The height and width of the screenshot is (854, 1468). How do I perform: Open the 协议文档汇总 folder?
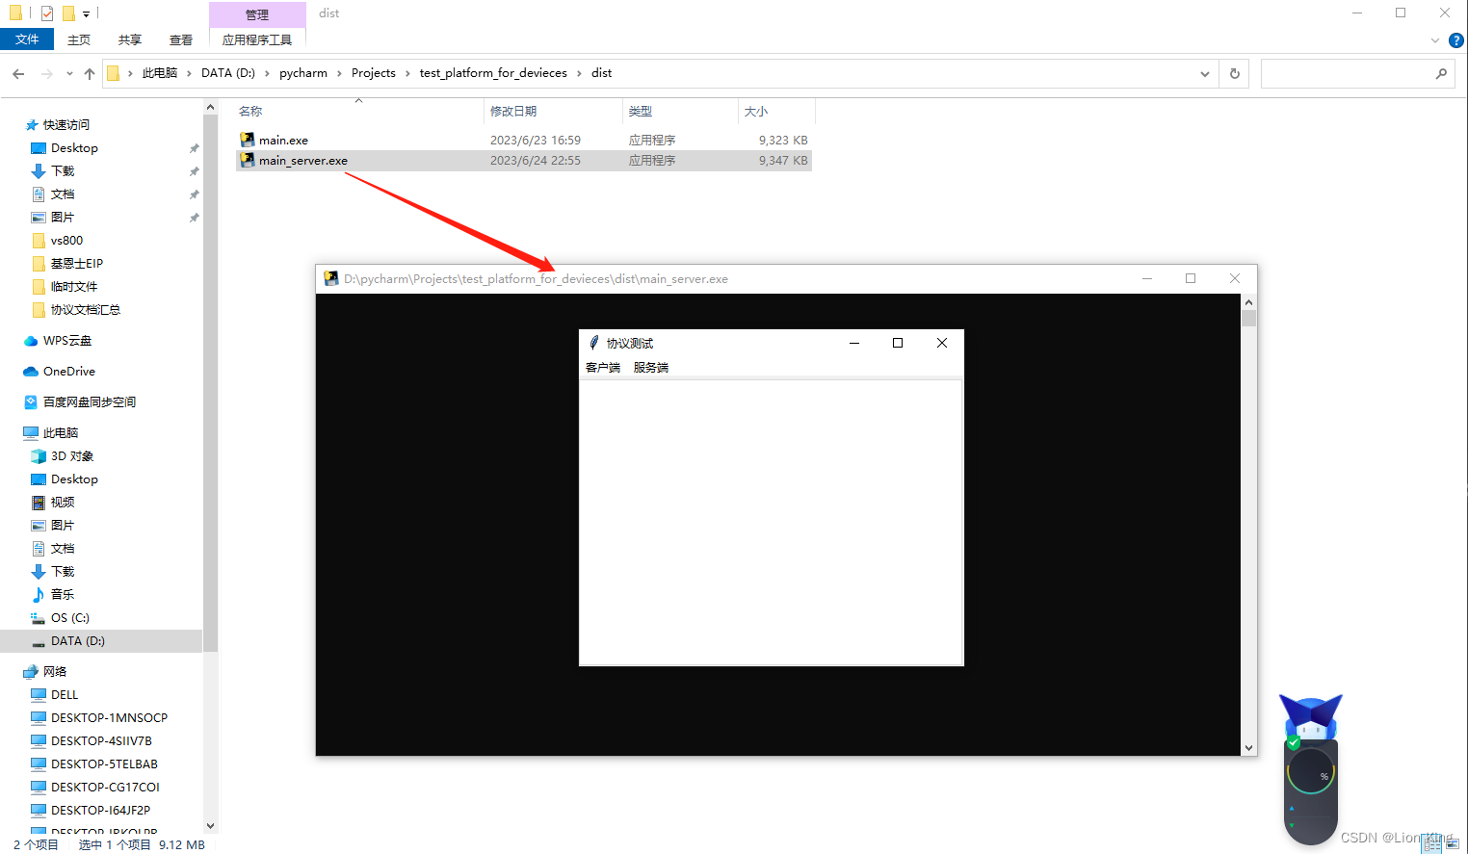(85, 310)
